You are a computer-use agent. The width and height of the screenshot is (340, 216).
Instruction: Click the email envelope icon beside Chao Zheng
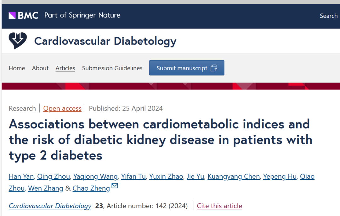pyautogui.click(x=115, y=186)
